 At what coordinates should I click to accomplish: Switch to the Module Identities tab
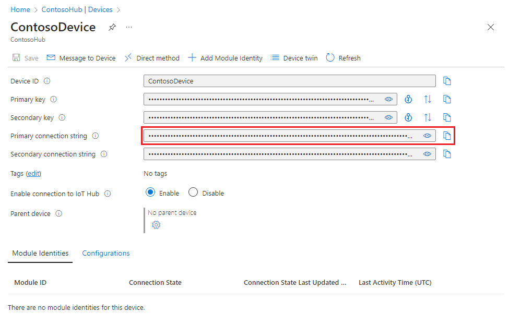click(x=40, y=253)
